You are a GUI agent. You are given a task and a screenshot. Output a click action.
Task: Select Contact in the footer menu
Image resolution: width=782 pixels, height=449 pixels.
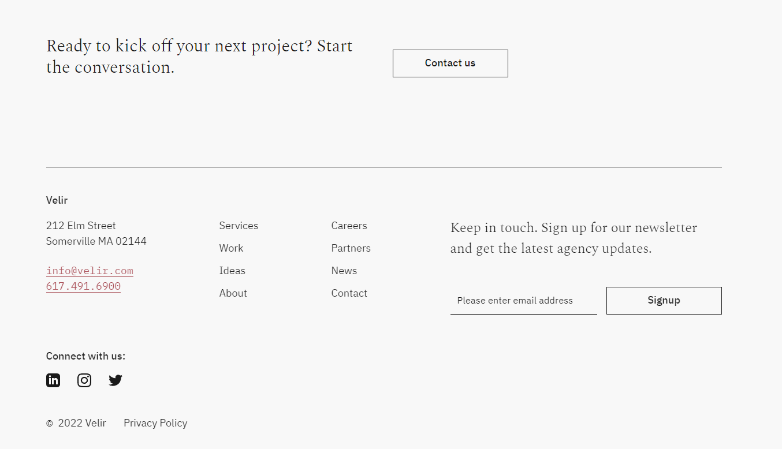(349, 293)
